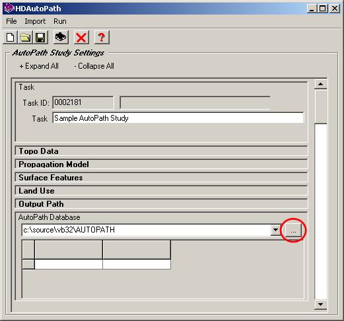Expand the Output Path section
The width and height of the screenshot is (344, 321).
(161, 204)
